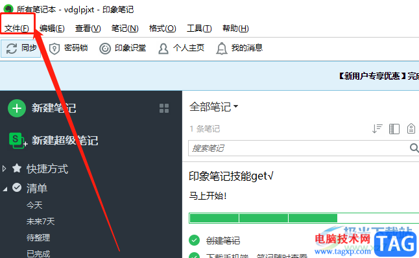Click the list view layout icon
Viewport: 419px width, 258px height.
pyautogui.click(x=394, y=129)
